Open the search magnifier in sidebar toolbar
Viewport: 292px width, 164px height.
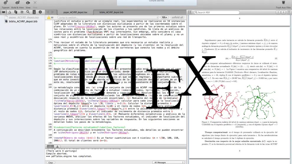pos(28,12)
